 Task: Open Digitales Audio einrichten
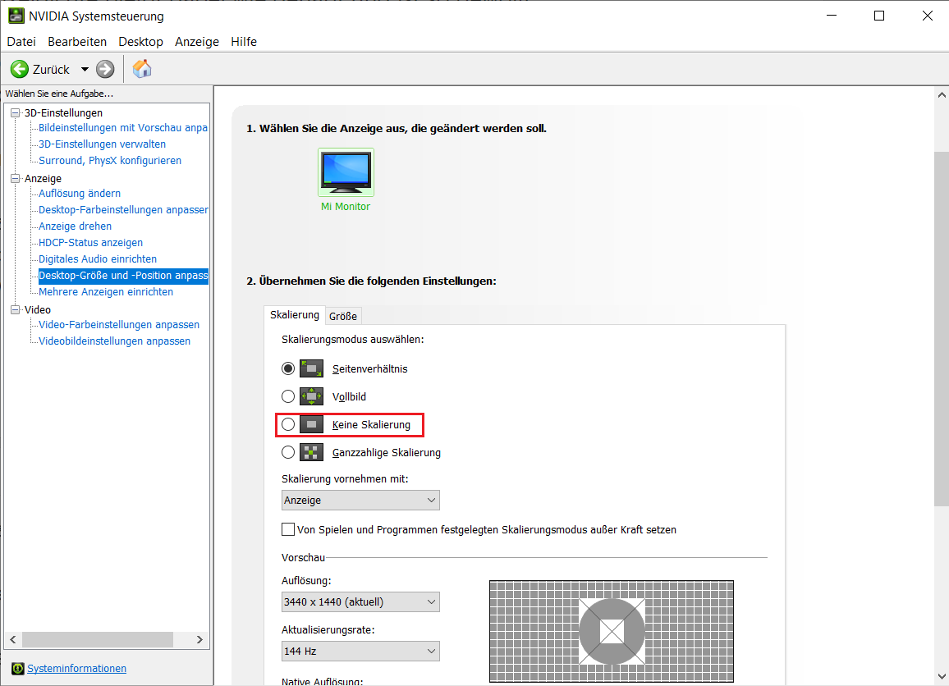point(98,258)
